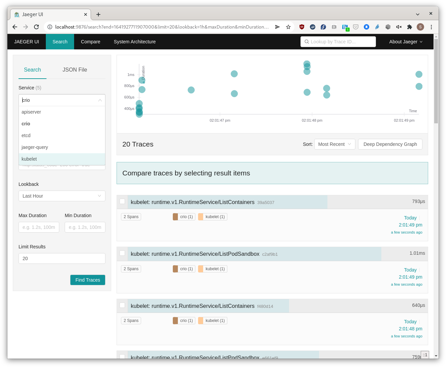Open System Architecture page
Viewport: 446px width, 367px height.
[x=135, y=42]
